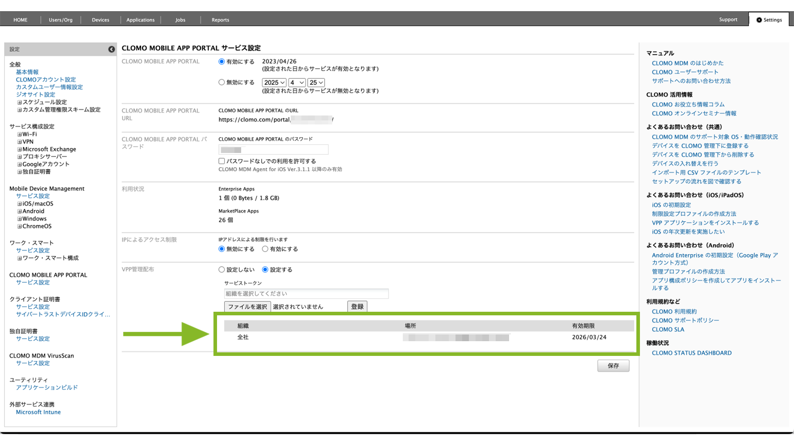Open the CLOMO オンラインセミナー情報 link

point(694,114)
